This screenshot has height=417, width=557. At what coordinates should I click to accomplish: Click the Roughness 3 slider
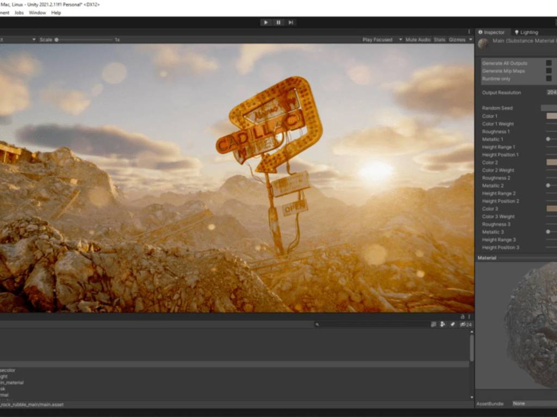point(552,224)
